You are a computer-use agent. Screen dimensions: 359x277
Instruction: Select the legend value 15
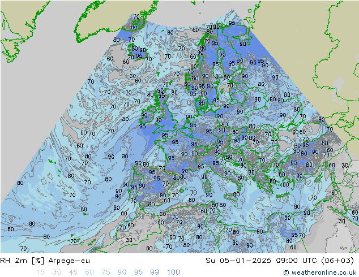coord(40,272)
